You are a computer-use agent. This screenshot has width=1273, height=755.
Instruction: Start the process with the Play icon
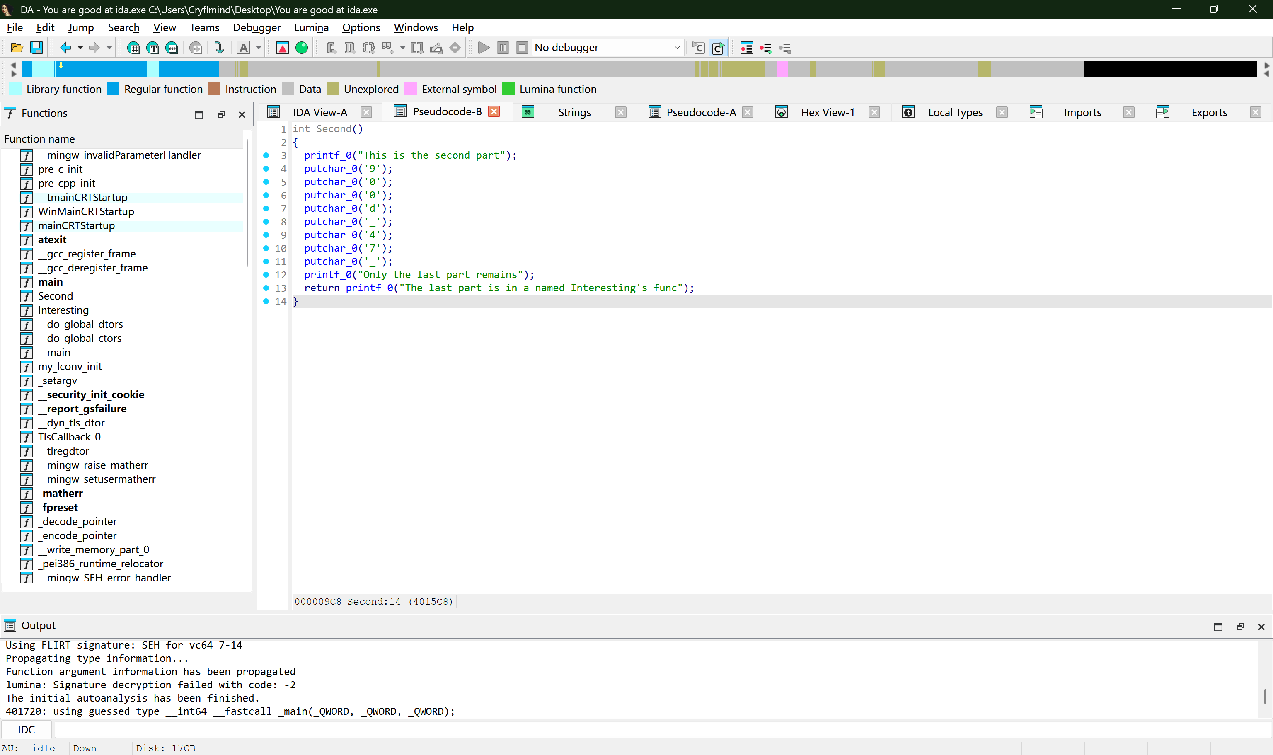[483, 47]
